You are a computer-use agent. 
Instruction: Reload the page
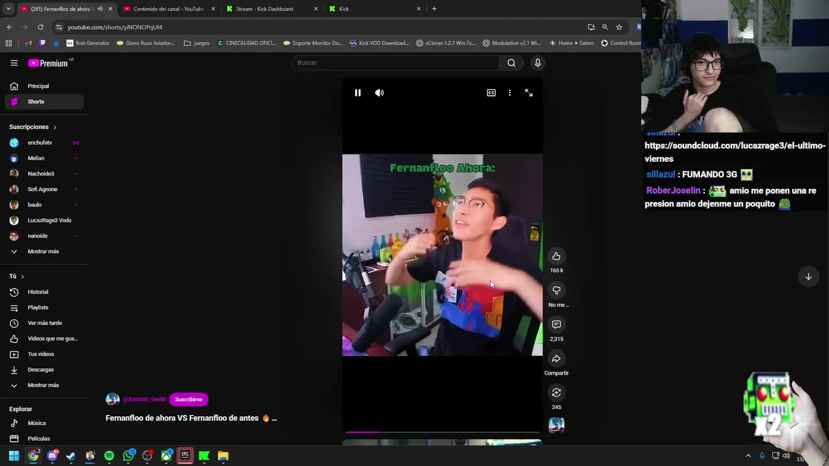40,27
